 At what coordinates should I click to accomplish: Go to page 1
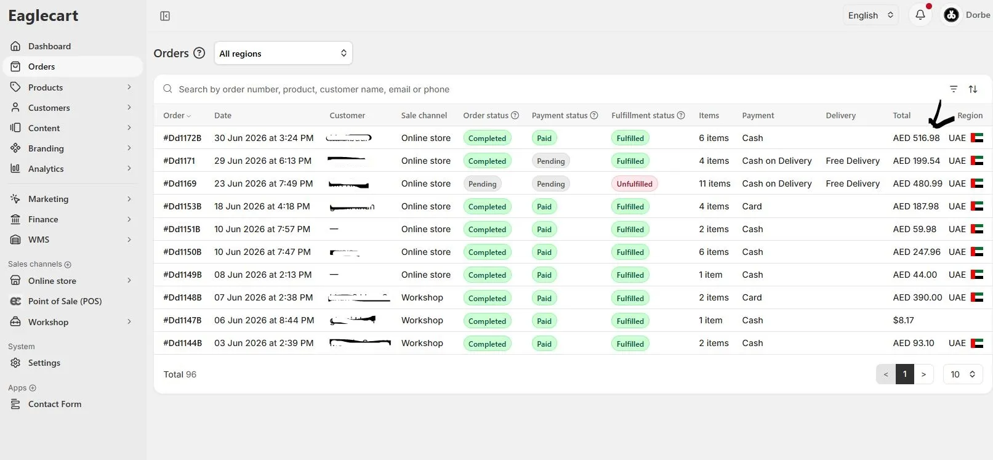coord(905,374)
